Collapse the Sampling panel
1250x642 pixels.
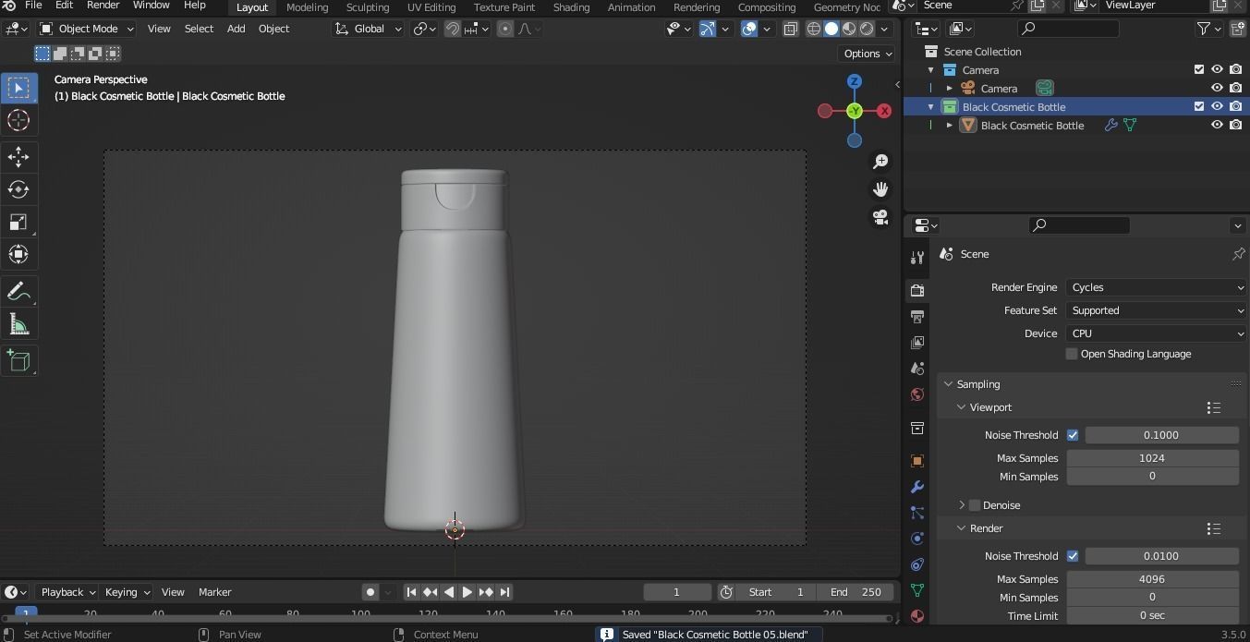949,384
